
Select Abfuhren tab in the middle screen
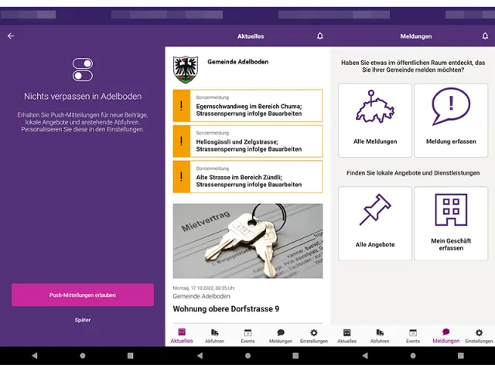pyautogui.click(x=215, y=336)
